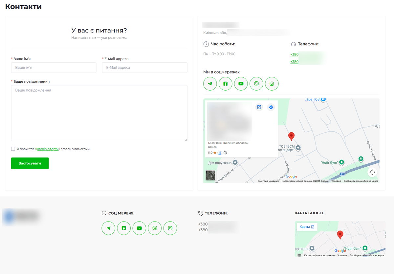Viewport: 394px width, 274px height.
Task: Click footer Instagram icon under Соц мережі
Action: (170, 228)
